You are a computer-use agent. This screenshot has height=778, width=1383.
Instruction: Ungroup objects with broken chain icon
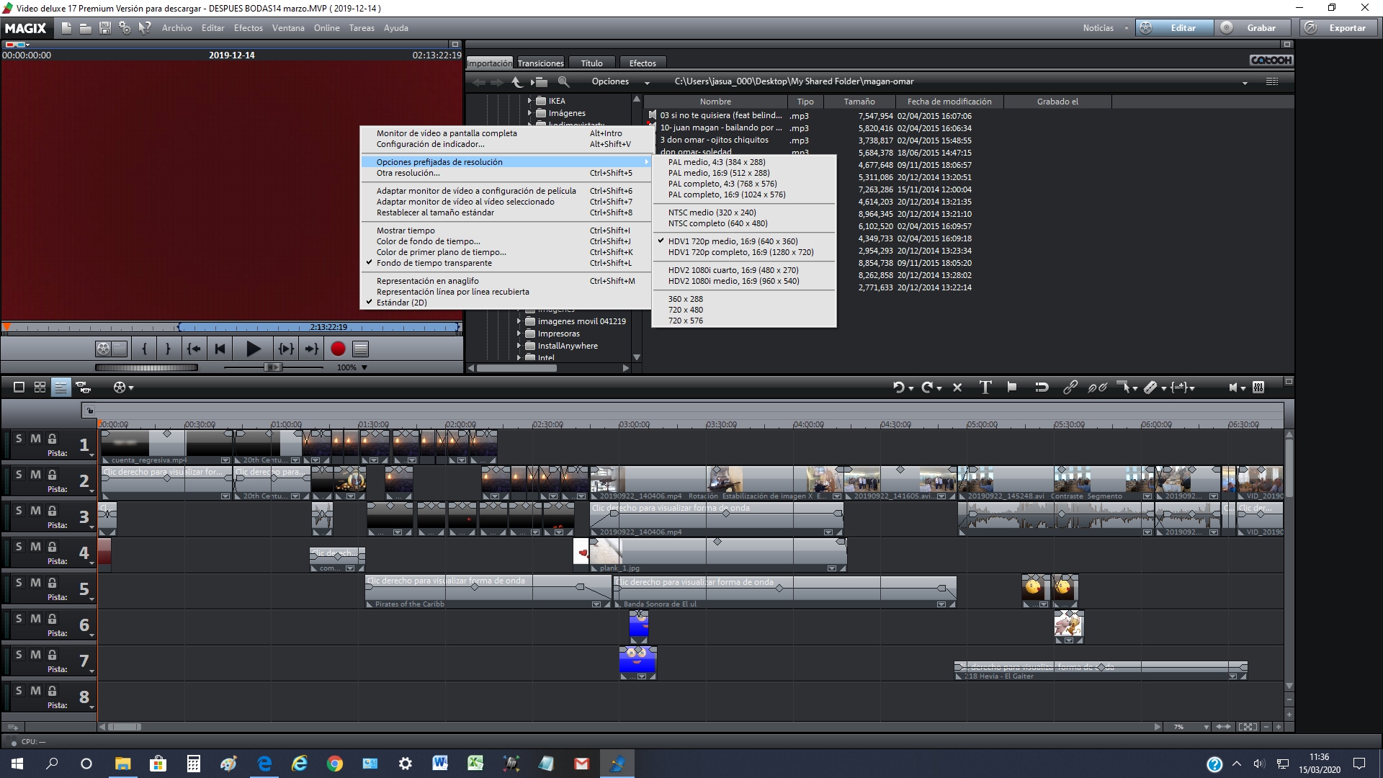click(x=1097, y=388)
